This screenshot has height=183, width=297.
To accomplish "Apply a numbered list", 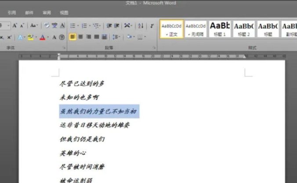I will click(84, 26).
